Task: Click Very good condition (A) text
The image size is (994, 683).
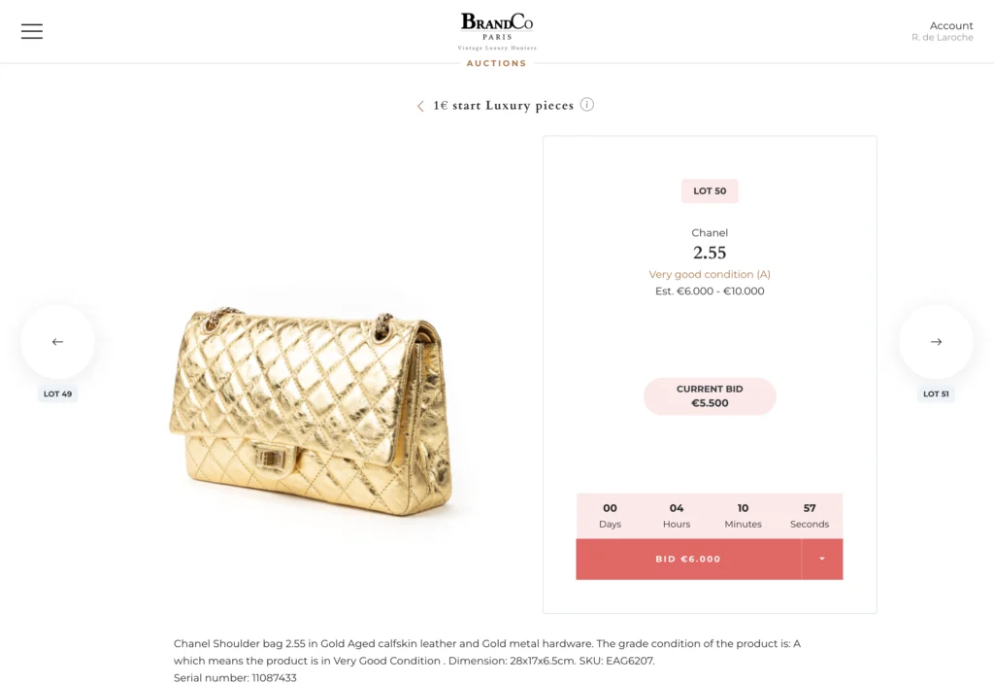Action: pyautogui.click(x=710, y=275)
